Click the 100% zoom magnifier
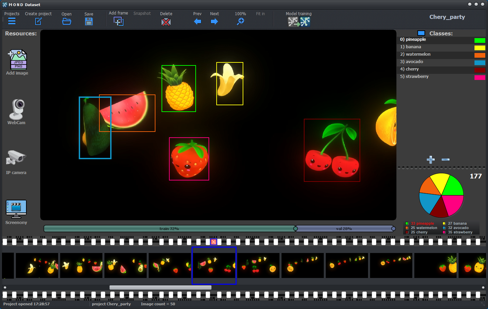This screenshot has width=488, height=309. (x=240, y=22)
